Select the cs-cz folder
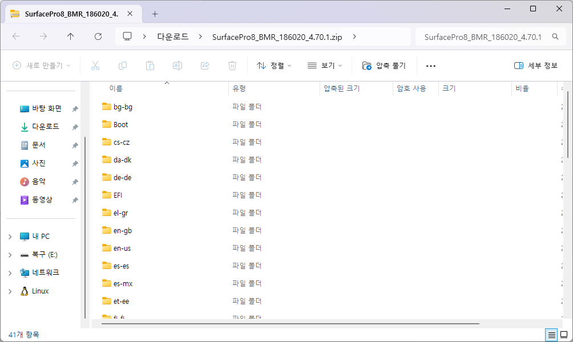Screen dimensions: 573x342 click(x=122, y=142)
